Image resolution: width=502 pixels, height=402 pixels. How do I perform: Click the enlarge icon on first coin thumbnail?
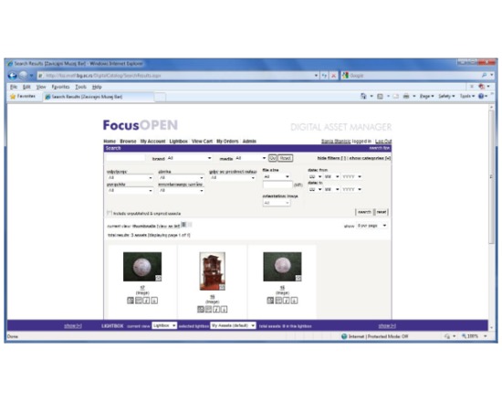point(159,278)
